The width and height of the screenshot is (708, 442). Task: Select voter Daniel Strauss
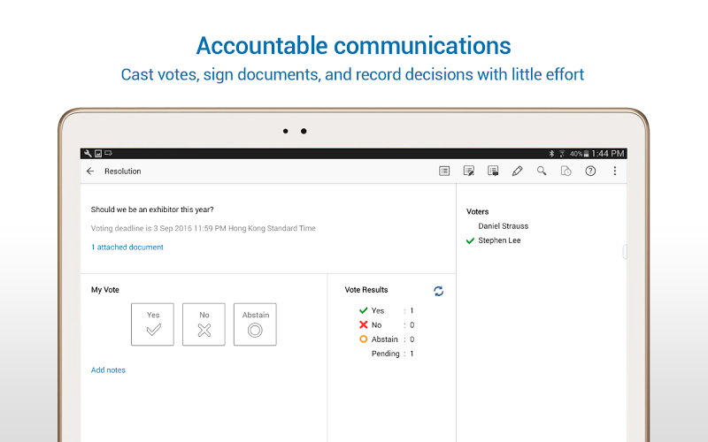[x=503, y=226]
